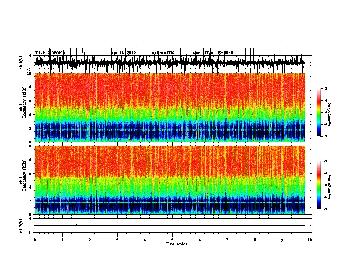Click the ch.2 color bar log(PSD) label

click(x=330, y=187)
